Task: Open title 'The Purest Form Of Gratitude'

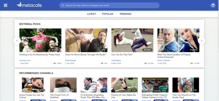Action: tap(59, 96)
